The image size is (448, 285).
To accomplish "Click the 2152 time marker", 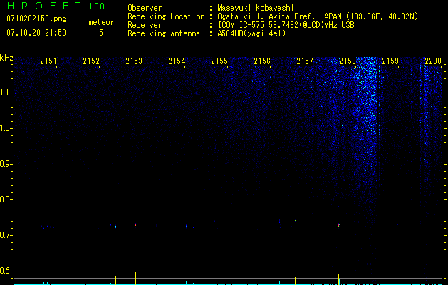I will [91, 61].
